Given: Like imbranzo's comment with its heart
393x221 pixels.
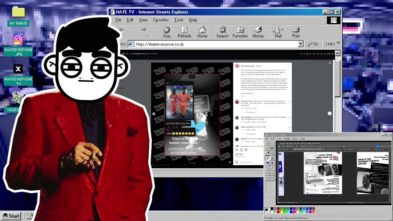Looking at the screenshot, I should click(290, 102).
